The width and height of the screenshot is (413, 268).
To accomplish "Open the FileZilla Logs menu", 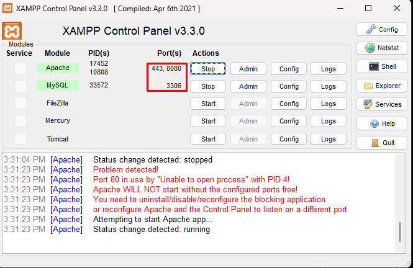I will tap(329, 104).
